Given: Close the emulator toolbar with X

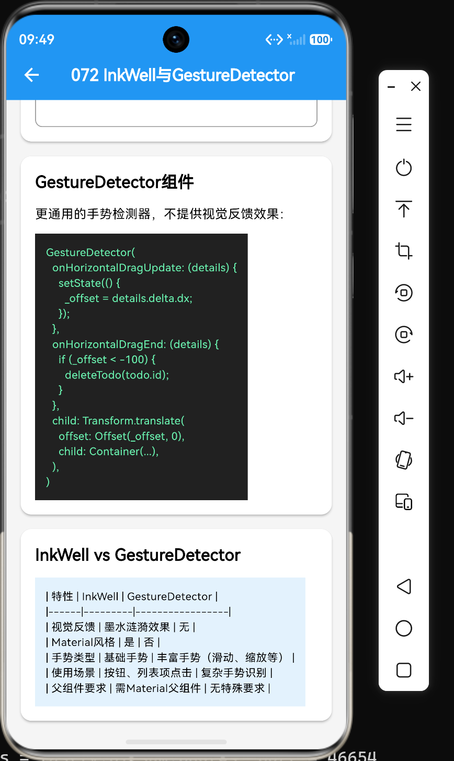Looking at the screenshot, I should [x=416, y=87].
